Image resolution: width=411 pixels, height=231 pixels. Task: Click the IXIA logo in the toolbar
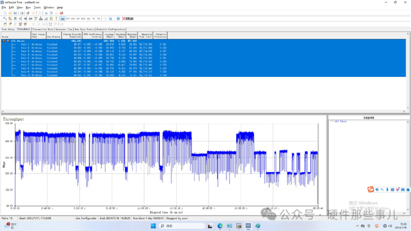pyautogui.click(x=128, y=18)
